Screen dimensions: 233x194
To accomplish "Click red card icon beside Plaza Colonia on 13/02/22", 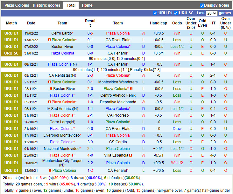I will pyautogui.click(x=49, y=40).
